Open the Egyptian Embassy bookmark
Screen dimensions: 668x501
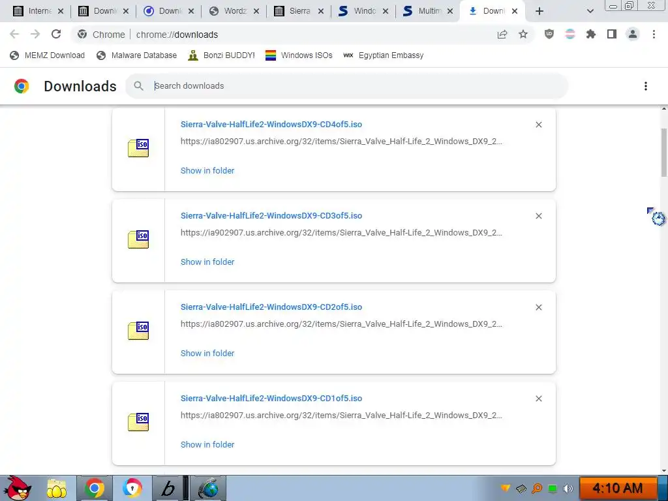[x=384, y=55]
